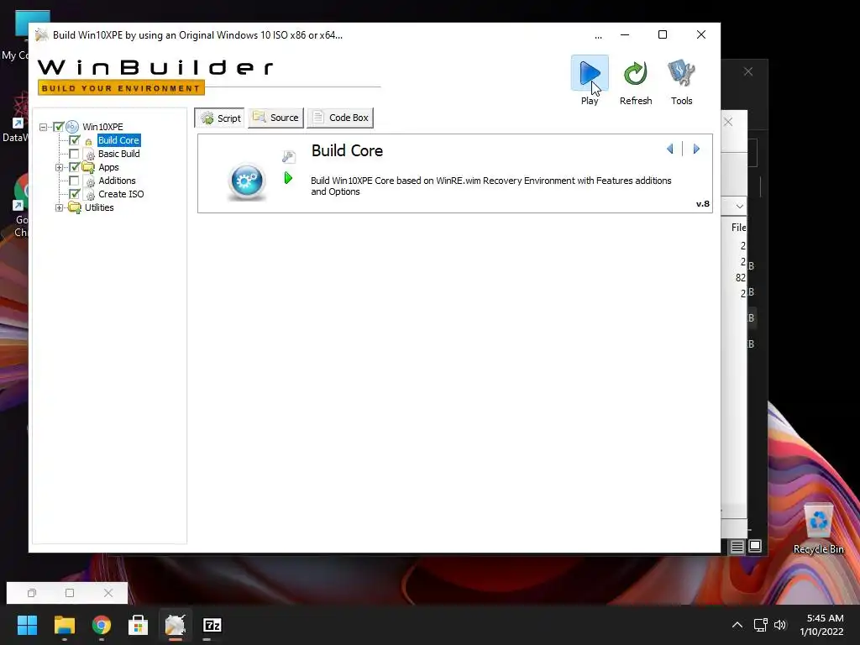The width and height of the screenshot is (860, 645).
Task: Switch to the Source tab
Action: [x=275, y=118]
